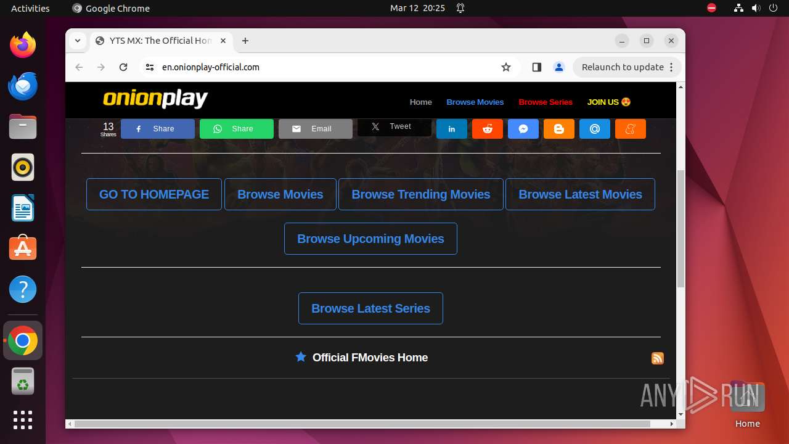Click the notification bell in top bar
The image size is (789, 444).
click(x=460, y=8)
